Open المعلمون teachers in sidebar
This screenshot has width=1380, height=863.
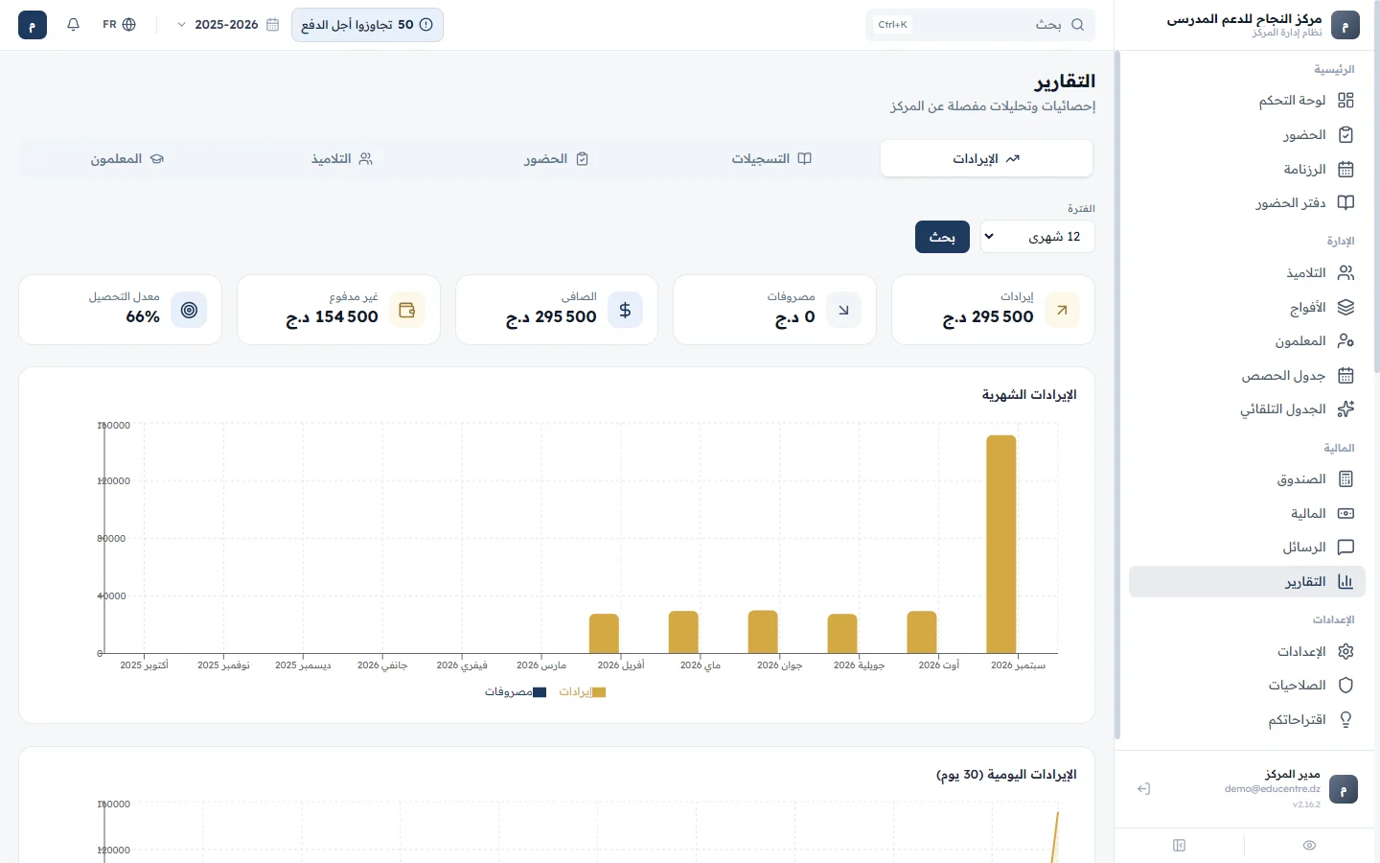(x=1247, y=341)
